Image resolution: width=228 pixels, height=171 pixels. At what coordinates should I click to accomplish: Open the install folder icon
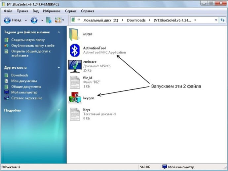(74, 34)
